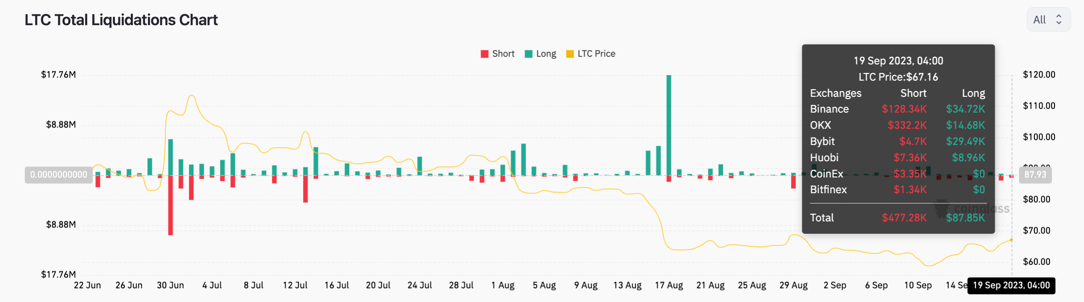Click the 87.93 price marker on right axis
This screenshot has width=1084, height=302.
pos(1035,174)
